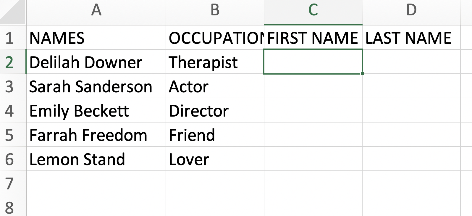Select column A header
This screenshot has height=216, width=472.
pyautogui.click(x=96, y=12)
